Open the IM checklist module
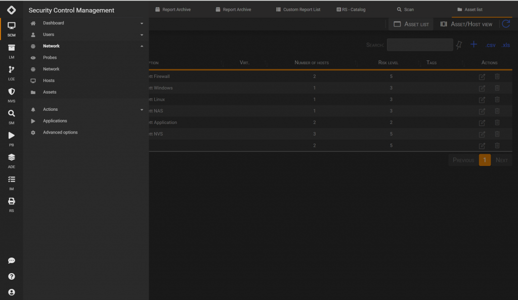 [12, 183]
